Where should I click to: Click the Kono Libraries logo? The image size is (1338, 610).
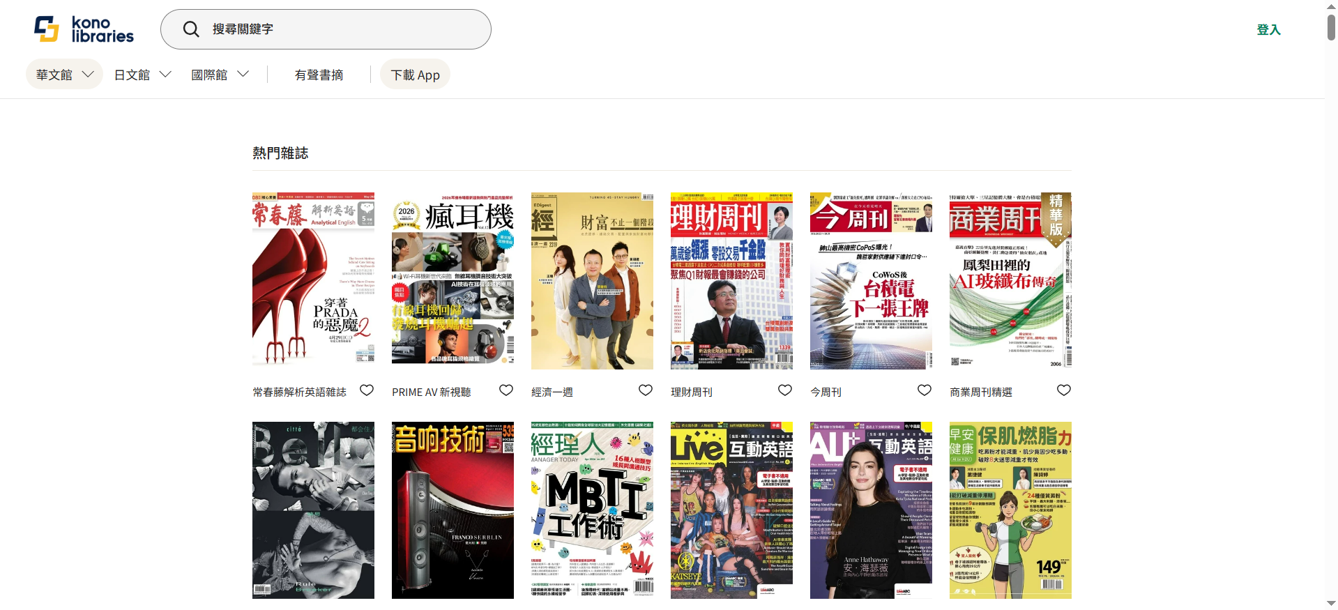84,29
